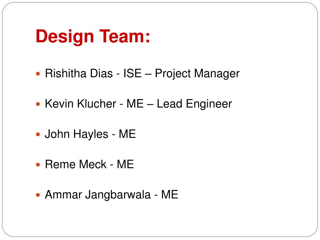The height and width of the screenshot is (240, 320).
Task: Select the name "Rishitha Dias"
Action: [x=79, y=73]
